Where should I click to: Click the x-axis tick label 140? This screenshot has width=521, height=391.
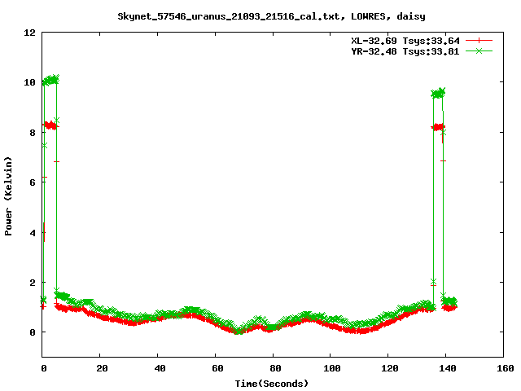tap(448, 368)
